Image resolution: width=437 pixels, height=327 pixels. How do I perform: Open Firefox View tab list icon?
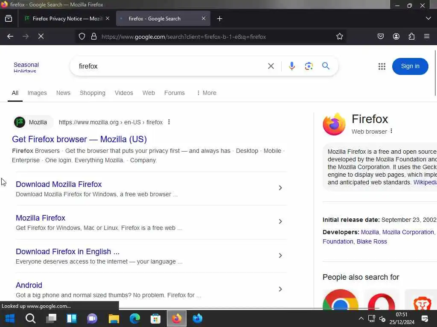[x=9, y=19]
